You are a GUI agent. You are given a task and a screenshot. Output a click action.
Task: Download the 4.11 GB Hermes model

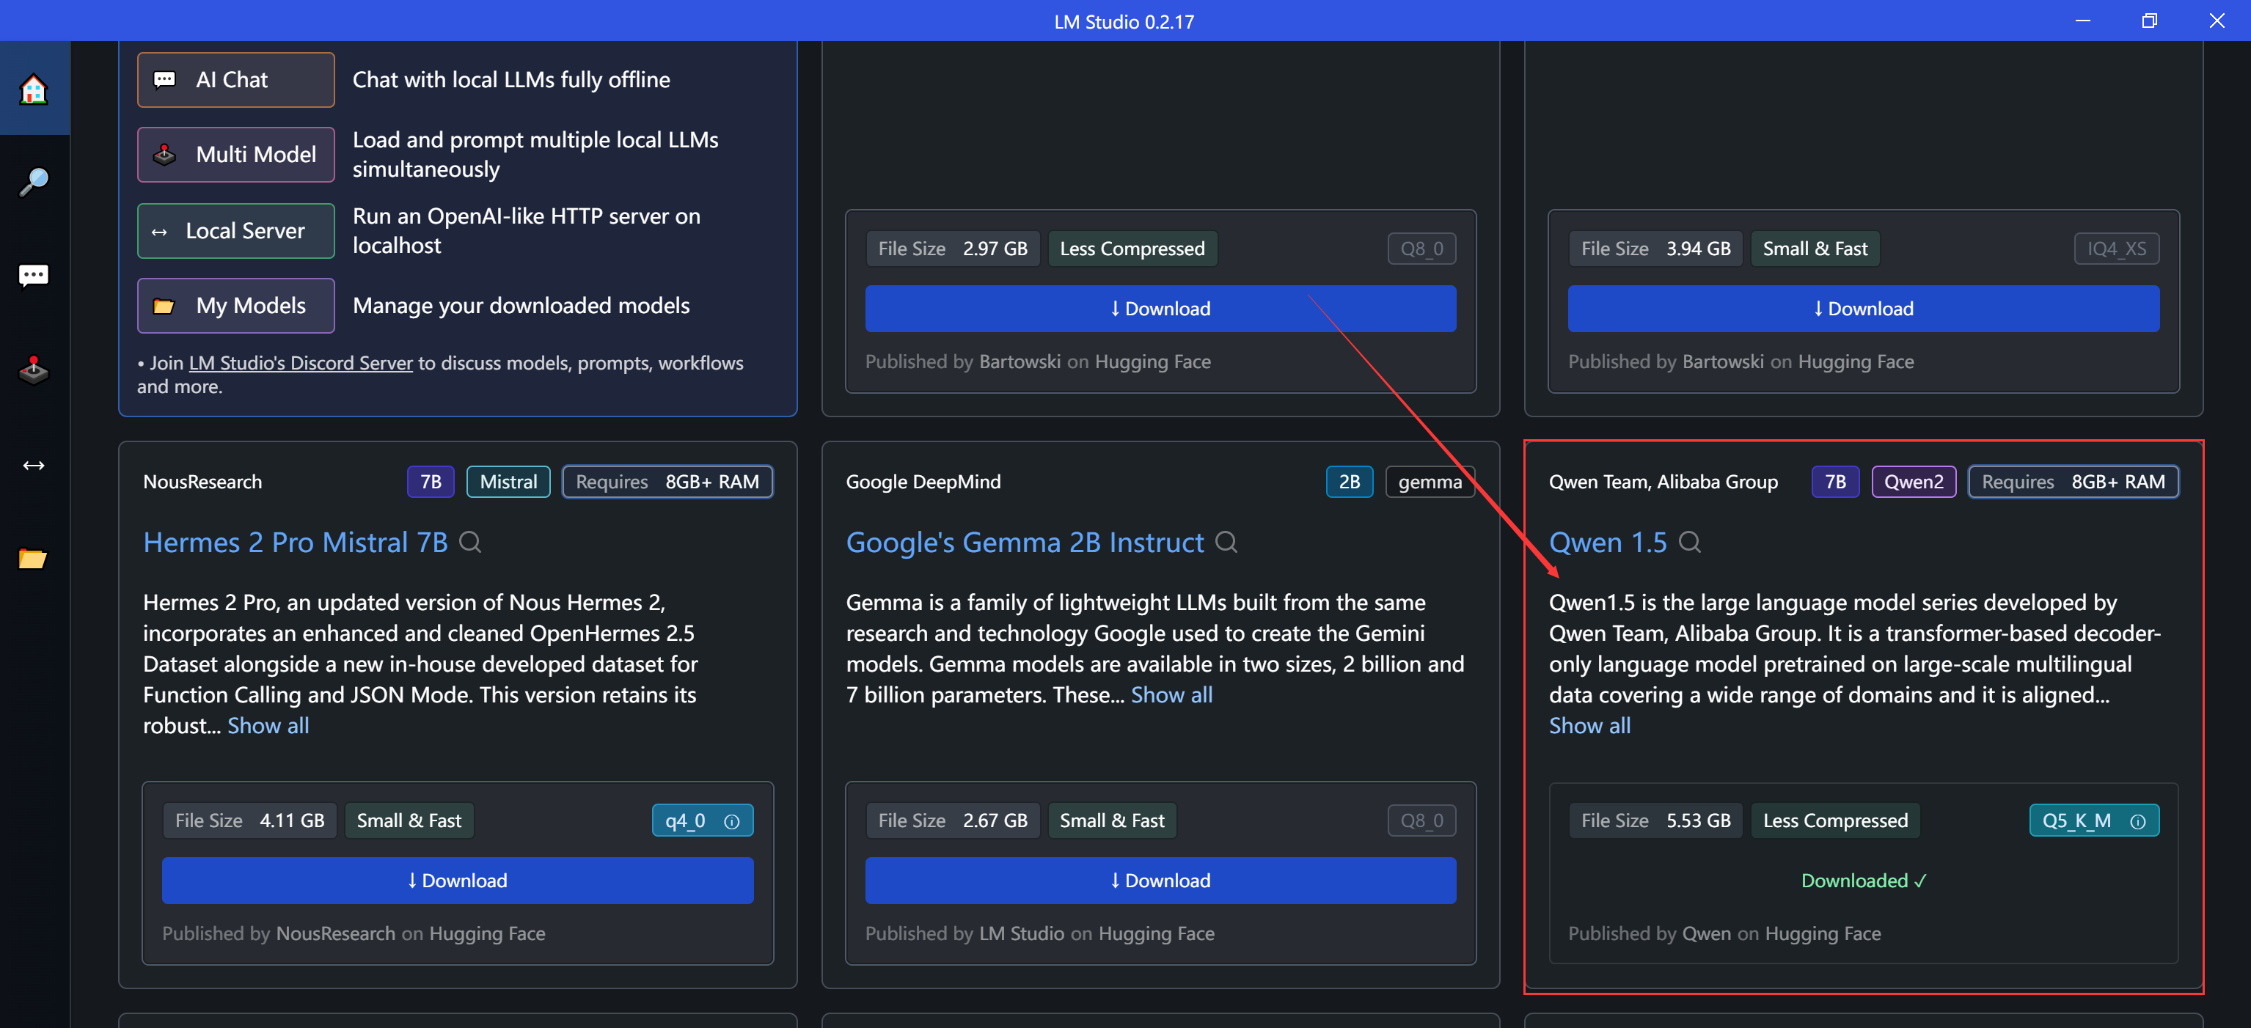point(457,881)
